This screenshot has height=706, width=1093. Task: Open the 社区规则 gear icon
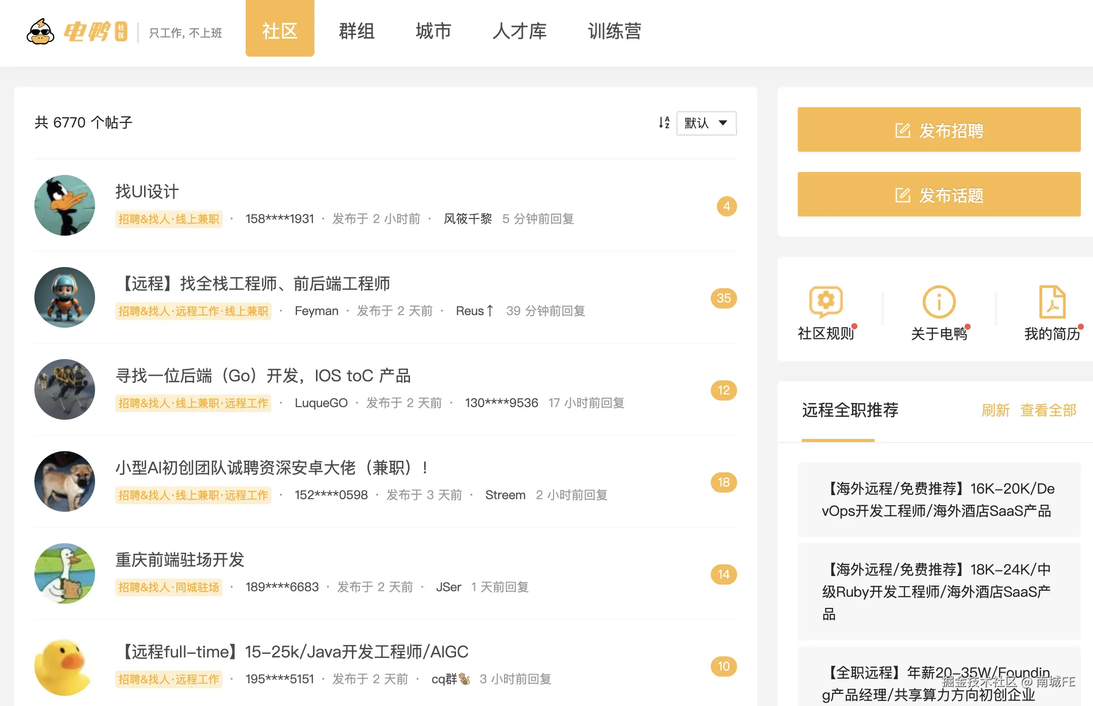[x=826, y=302]
